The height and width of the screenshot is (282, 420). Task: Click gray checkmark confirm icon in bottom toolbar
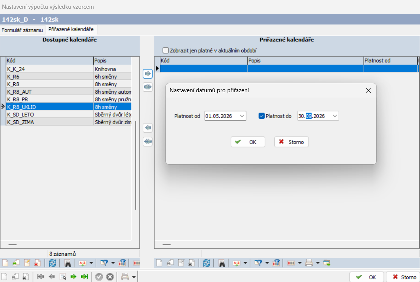[x=99, y=276]
